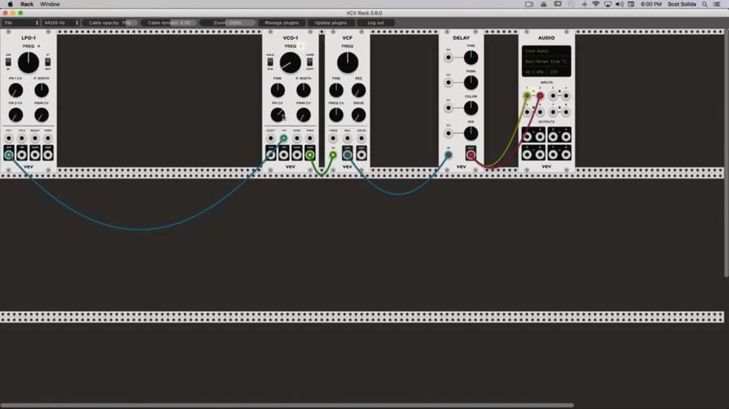Viewport: 729px width, 409px height.
Task: Click the Scot Solida user menu
Action: click(x=682, y=4)
